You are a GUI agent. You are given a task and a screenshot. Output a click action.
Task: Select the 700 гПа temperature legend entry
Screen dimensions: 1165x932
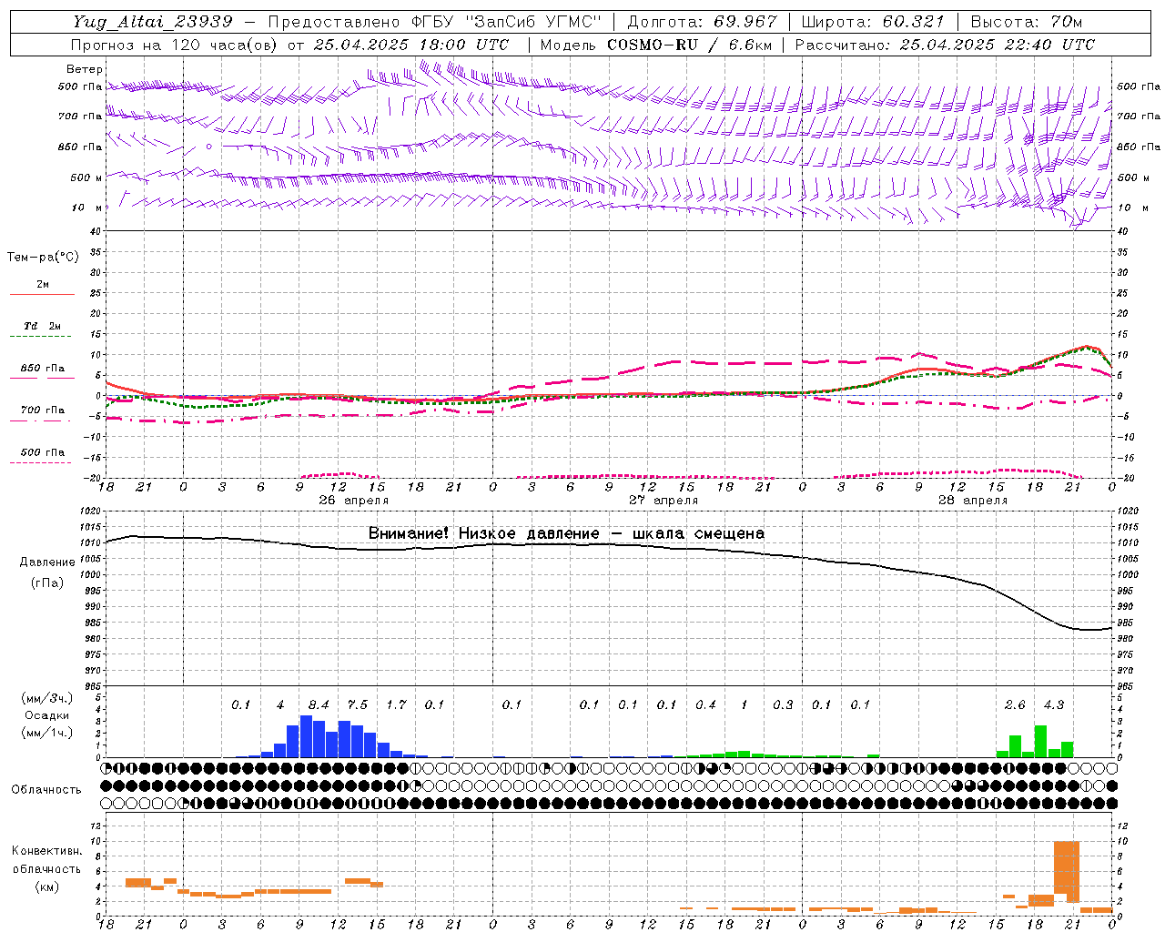coord(43,410)
